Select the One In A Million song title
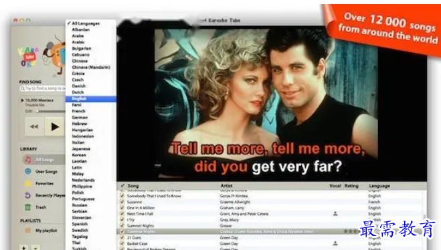Screen dimensions: 441x250 (x=141, y=208)
